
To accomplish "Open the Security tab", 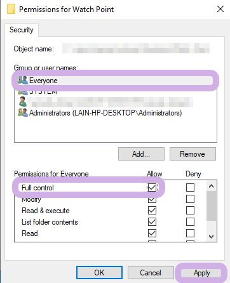I will pyautogui.click(x=22, y=30).
